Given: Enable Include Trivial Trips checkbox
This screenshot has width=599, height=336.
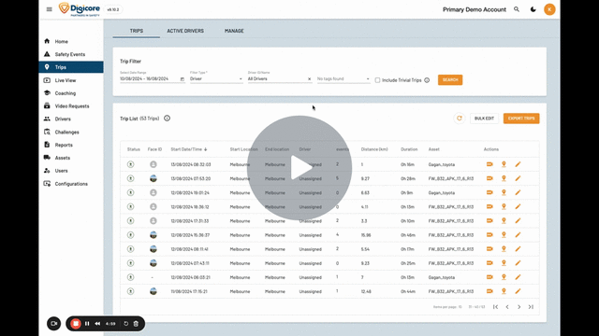Looking at the screenshot, I should tap(377, 80).
